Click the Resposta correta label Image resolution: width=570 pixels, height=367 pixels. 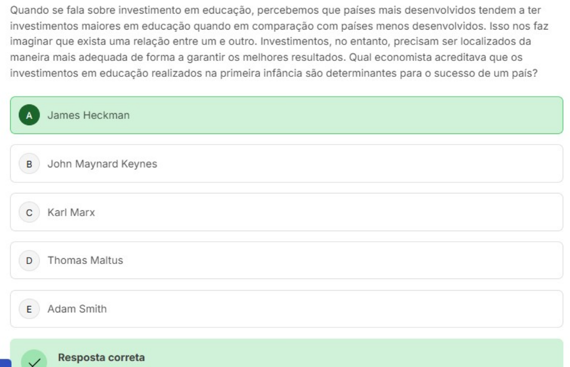point(101,358)
